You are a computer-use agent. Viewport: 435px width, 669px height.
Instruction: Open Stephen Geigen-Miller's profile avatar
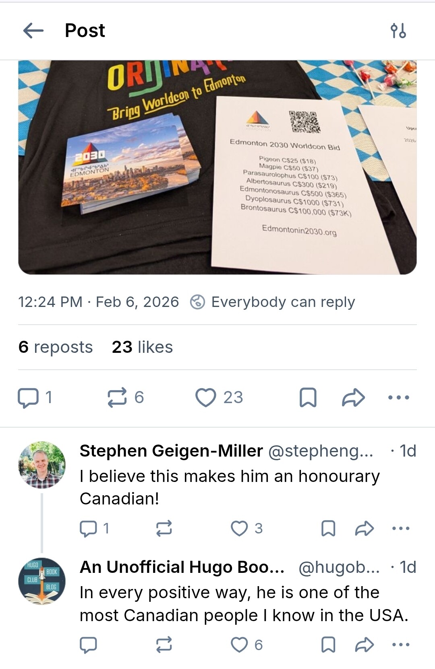42,465
